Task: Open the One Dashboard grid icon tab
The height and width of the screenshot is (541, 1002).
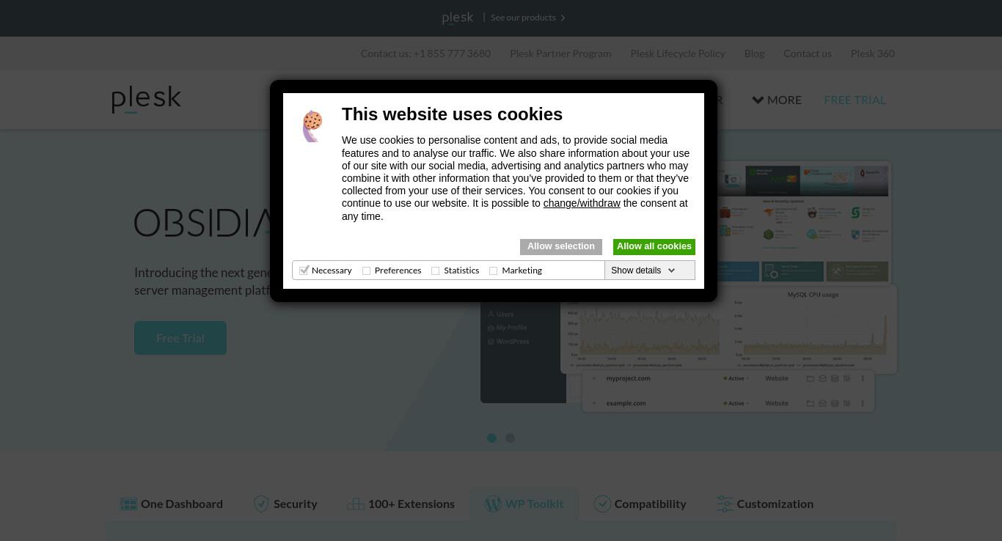Action: (x=128, y=504)
